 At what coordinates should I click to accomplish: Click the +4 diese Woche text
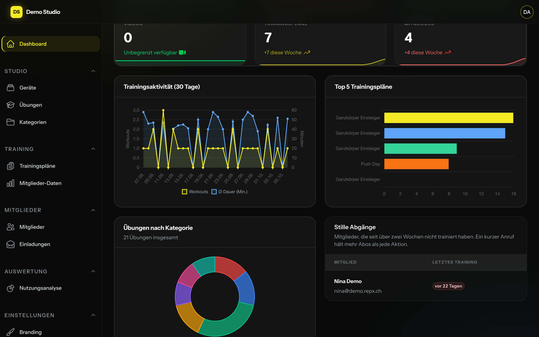click(423, 53)
